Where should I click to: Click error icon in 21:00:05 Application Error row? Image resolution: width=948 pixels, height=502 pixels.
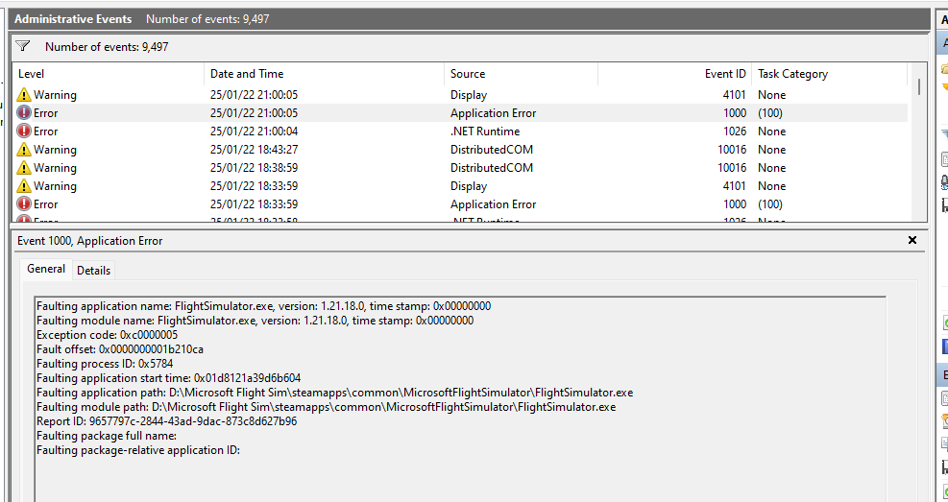point(24,113)
